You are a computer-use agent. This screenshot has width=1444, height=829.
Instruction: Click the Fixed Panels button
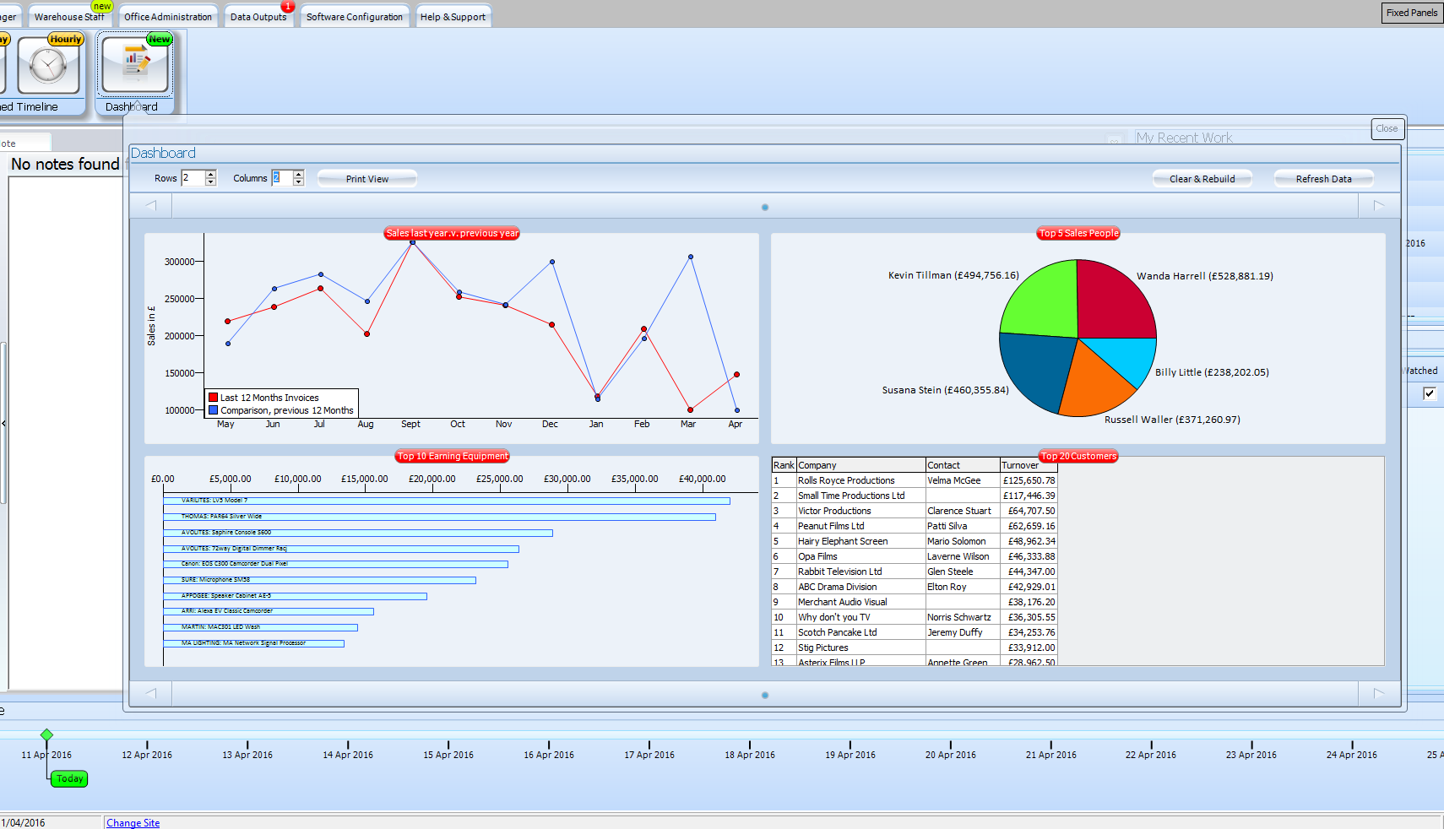1411,13
